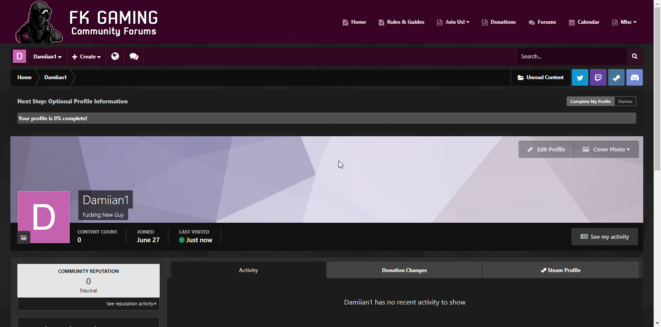Switch to the Steam Profile tab

click(x=560, y=270)
